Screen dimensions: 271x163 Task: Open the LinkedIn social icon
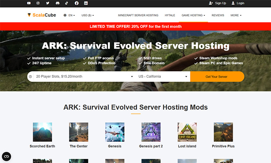click(86, 3)
